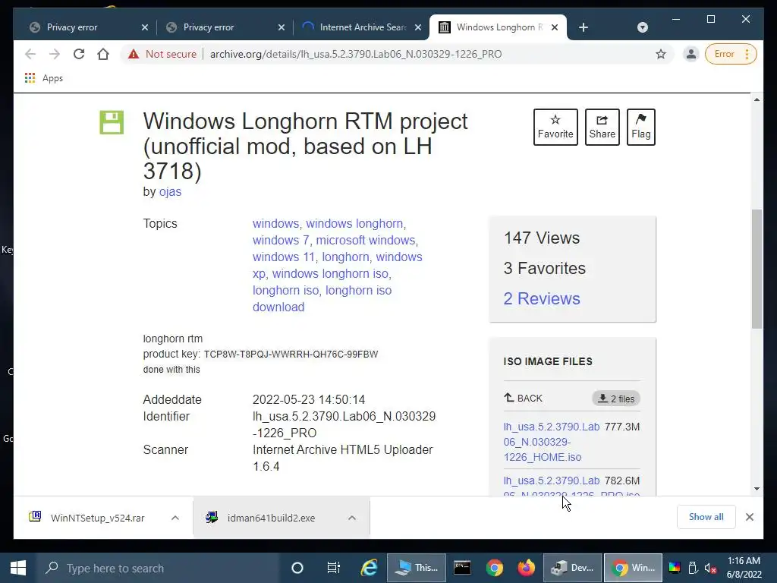This screenshot has width=777, height=583.
Task: Open the USB safely remove tray icon
Action: coord(693,568)
